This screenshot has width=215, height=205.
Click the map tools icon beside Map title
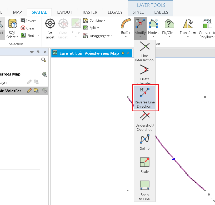(44, 74)
